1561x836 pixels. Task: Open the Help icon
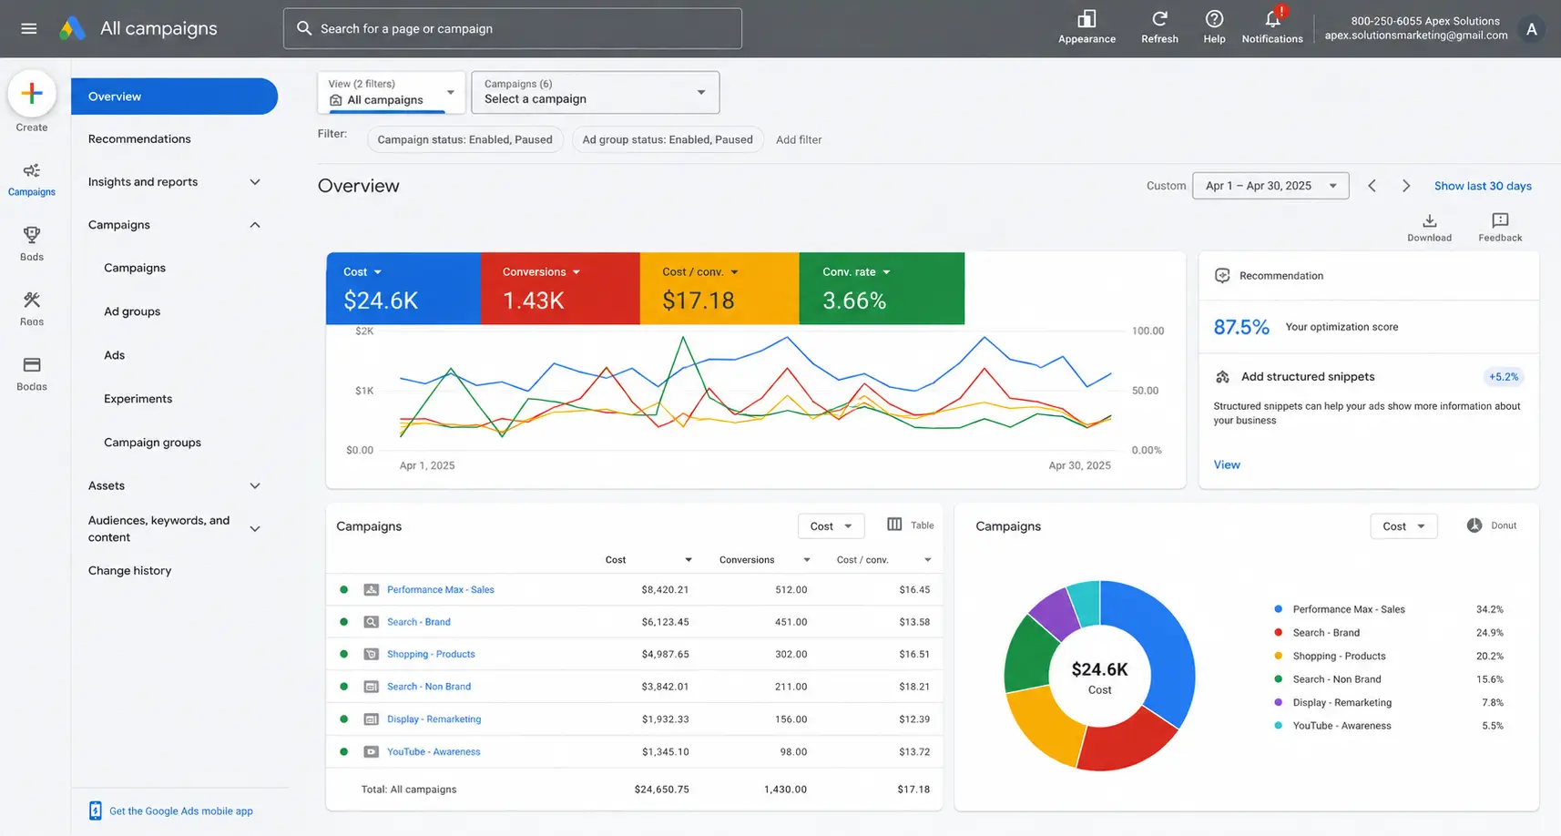[1214, 19]
